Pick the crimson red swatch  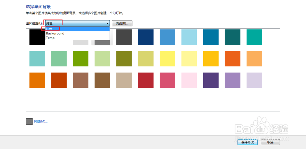pos(146,80)
